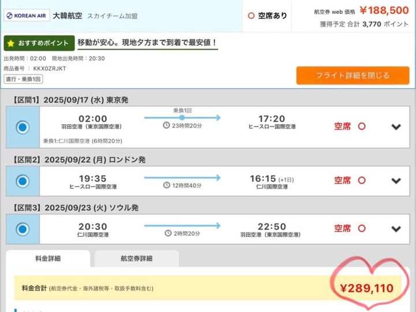Expand the London departure segment chevron
This screenshot has width=416, height=312.
point(396,181)
